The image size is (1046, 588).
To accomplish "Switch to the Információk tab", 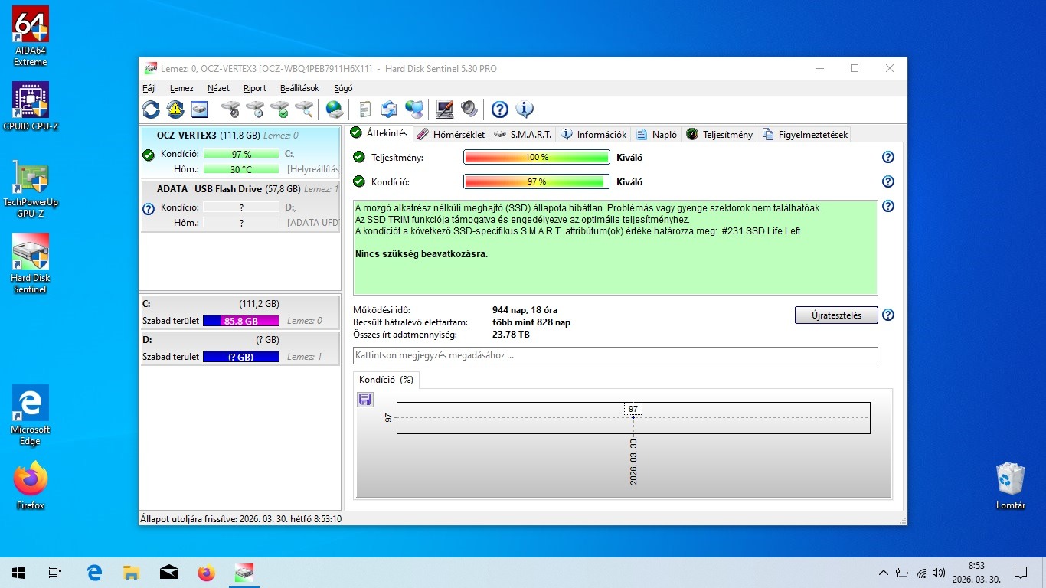I will pyautogui.click(x=594, y=134).
